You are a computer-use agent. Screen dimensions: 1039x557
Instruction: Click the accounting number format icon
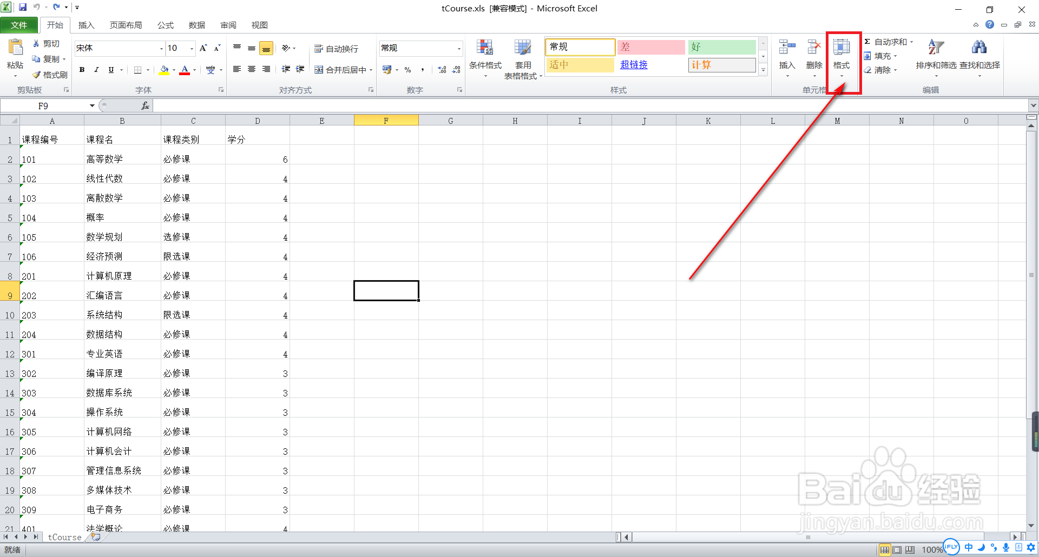[x=387, y=70]
